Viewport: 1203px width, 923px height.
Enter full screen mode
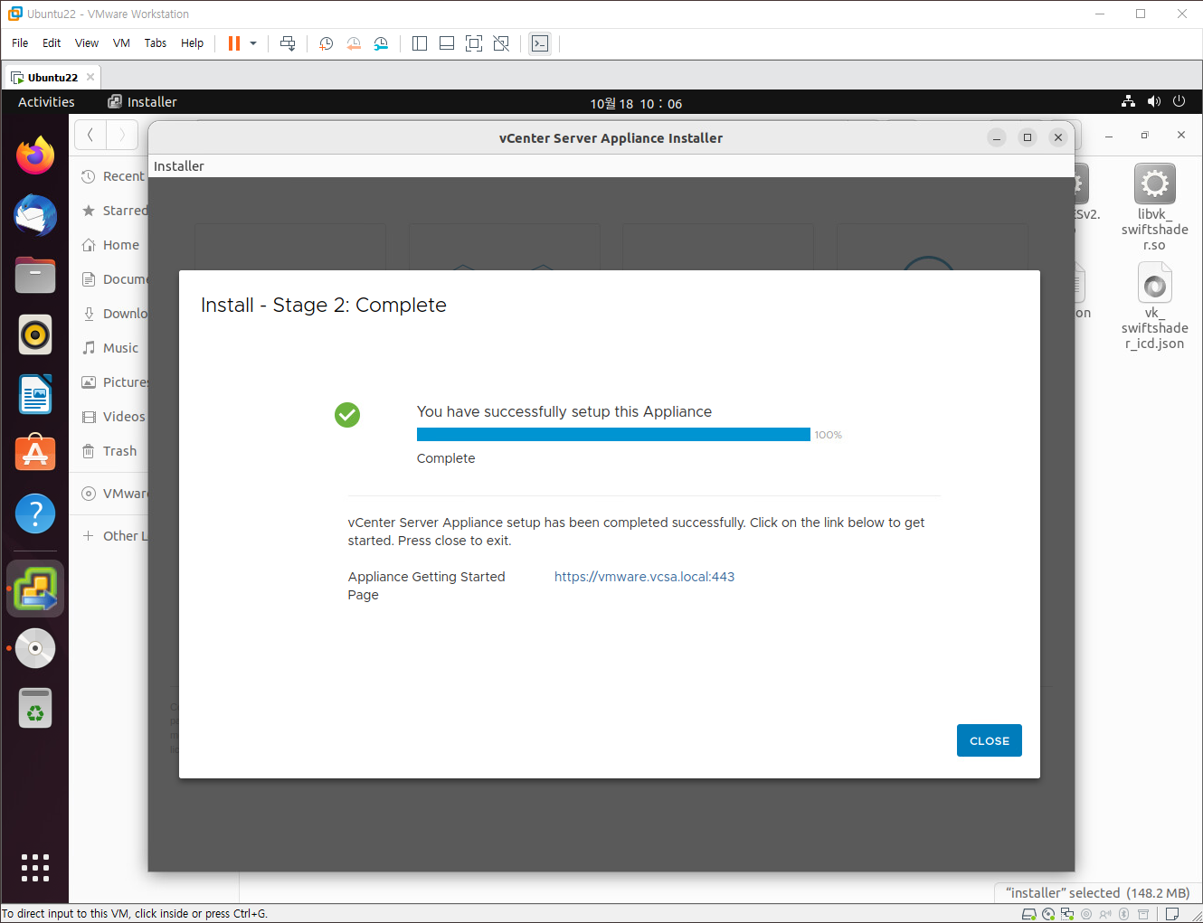click(x=474, y=43)
